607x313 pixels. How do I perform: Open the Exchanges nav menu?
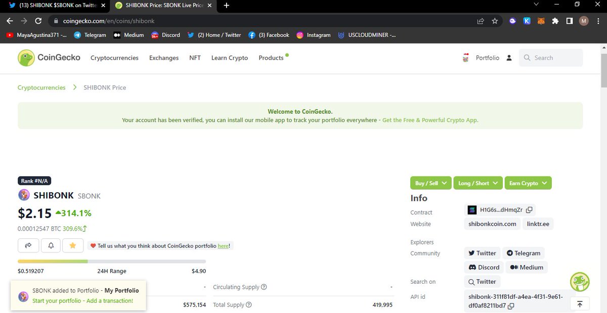164,58
